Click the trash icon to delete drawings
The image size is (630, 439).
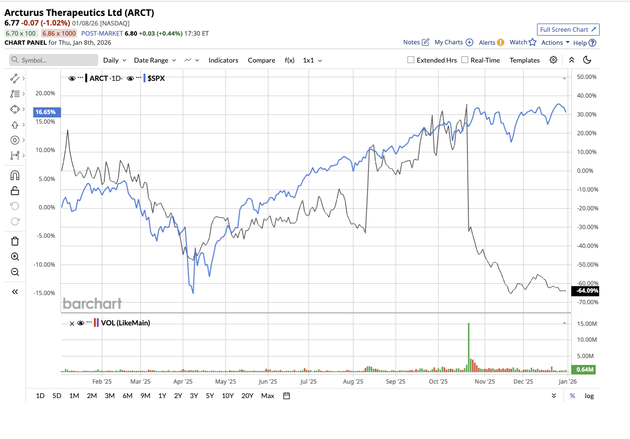point(15,241)
